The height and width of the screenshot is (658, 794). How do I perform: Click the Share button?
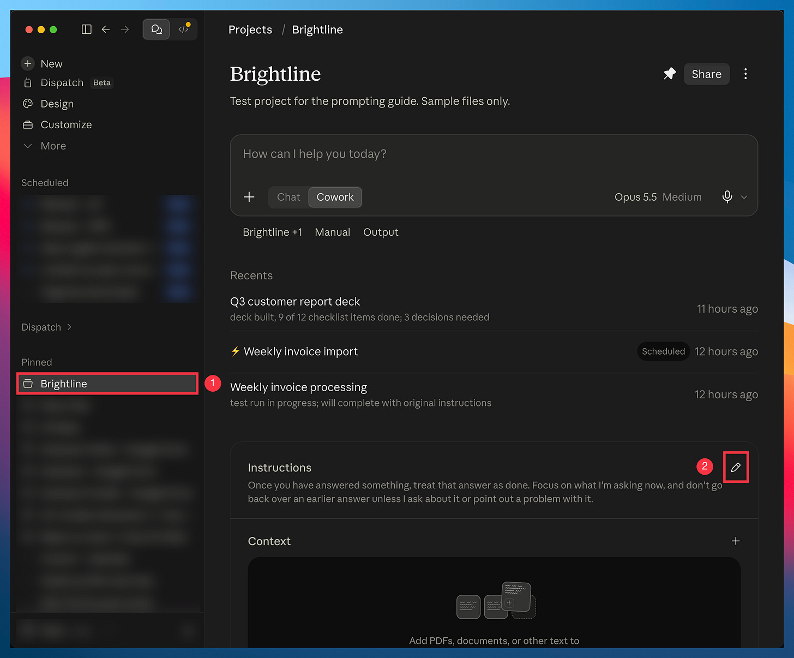click(706, 74)
